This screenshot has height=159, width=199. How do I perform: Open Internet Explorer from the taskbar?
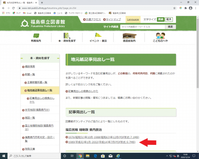coord(118,156)
